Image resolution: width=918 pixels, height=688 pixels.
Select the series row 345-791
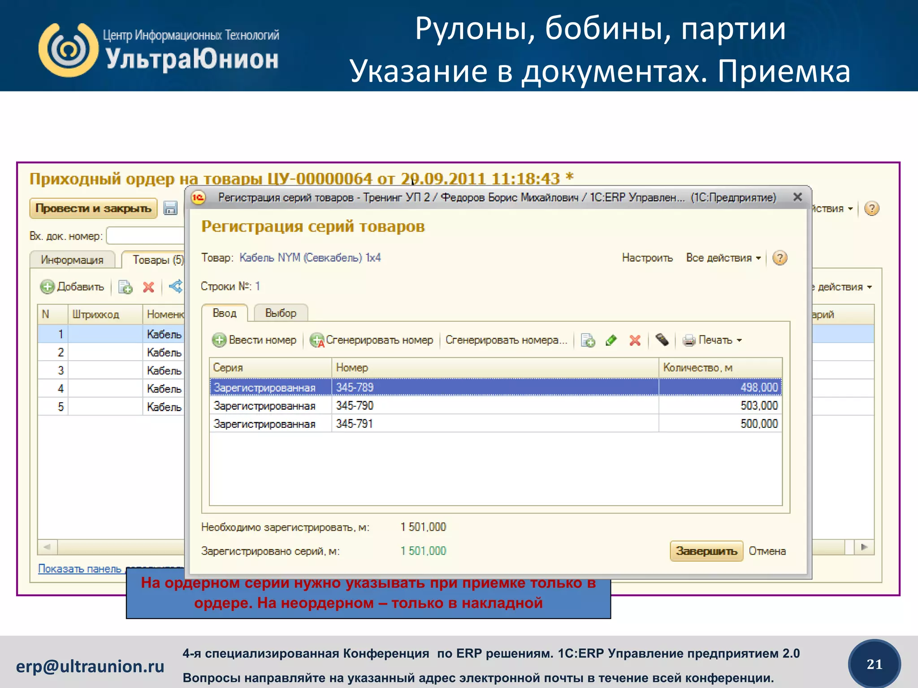point(495,424)
